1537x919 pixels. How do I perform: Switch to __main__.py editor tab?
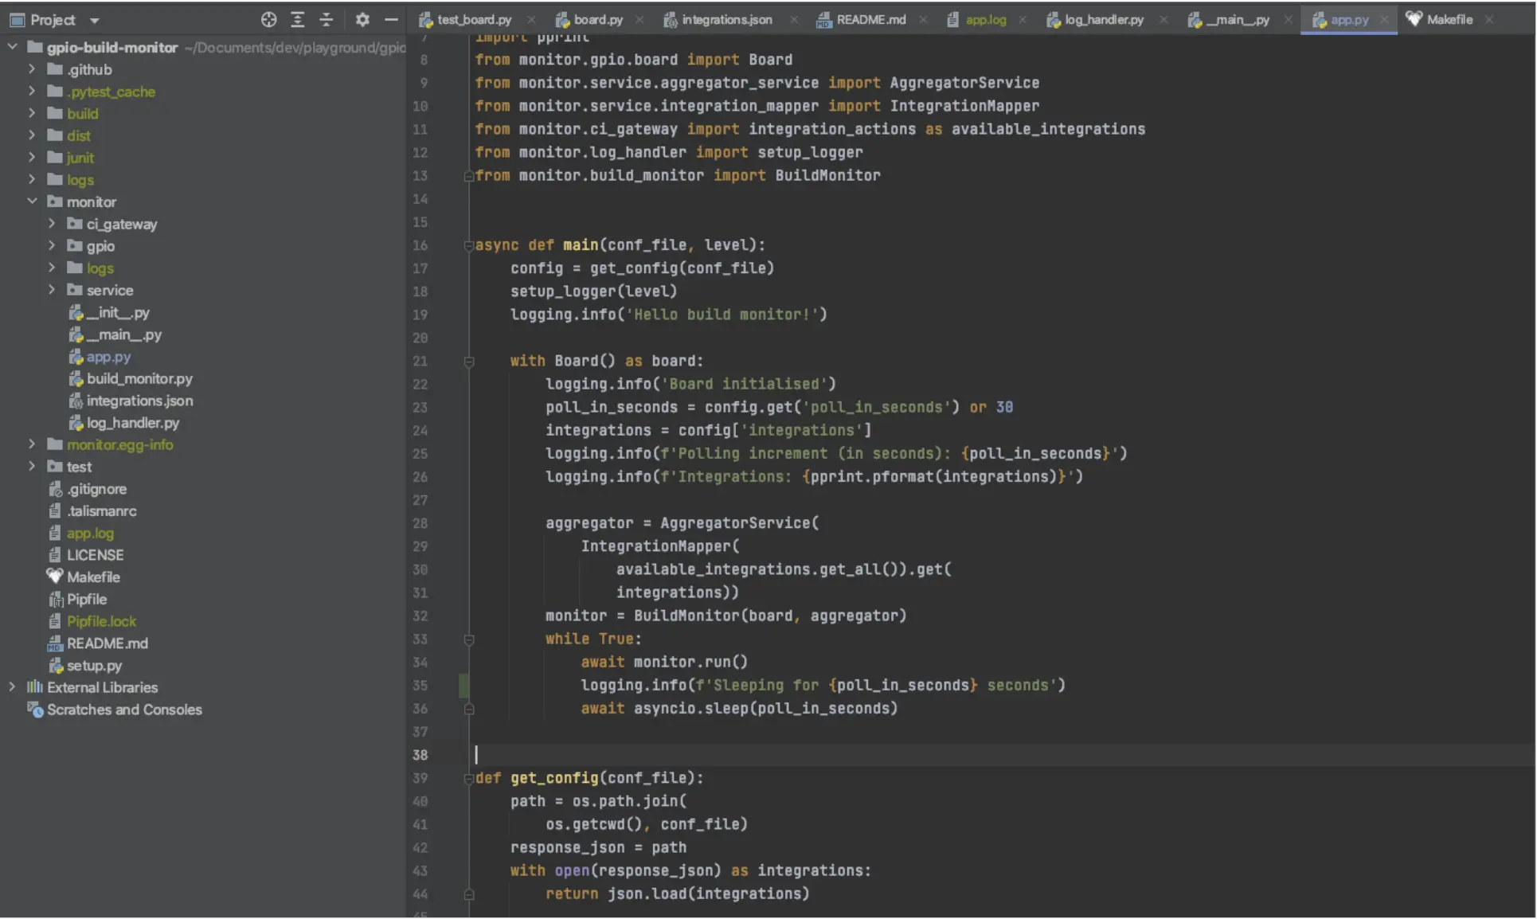coord(1237,20)
